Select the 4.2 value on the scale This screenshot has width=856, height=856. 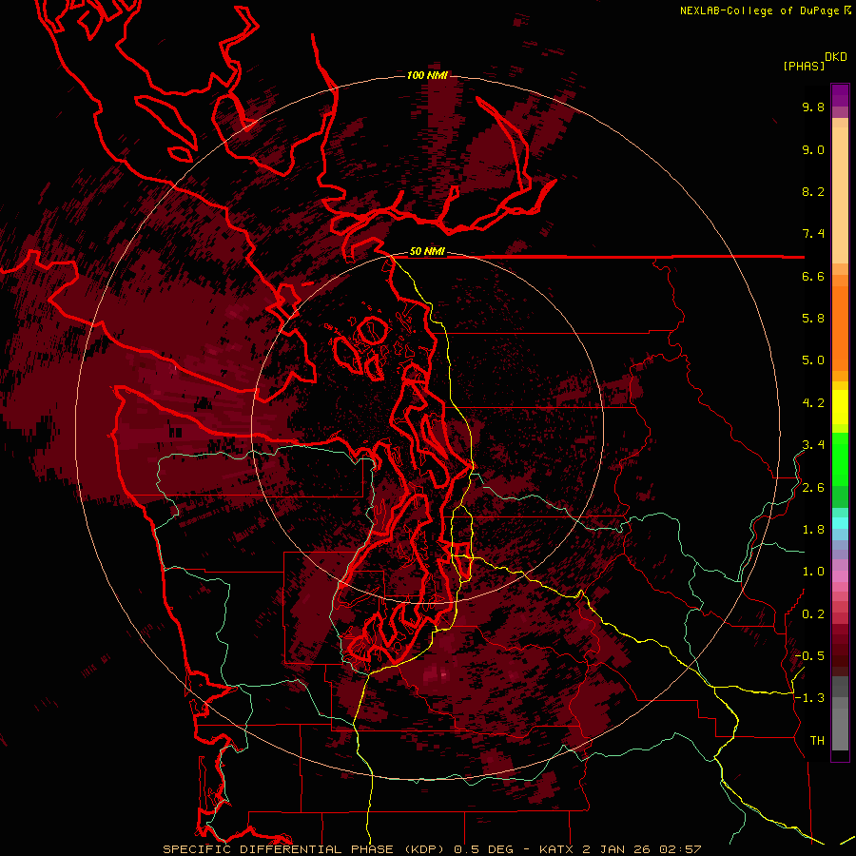click(x=813, y=403)
